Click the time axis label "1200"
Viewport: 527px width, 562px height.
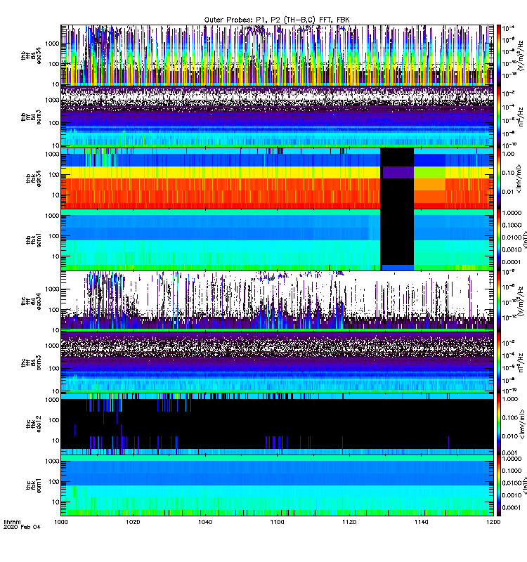(x=493, y=522)
